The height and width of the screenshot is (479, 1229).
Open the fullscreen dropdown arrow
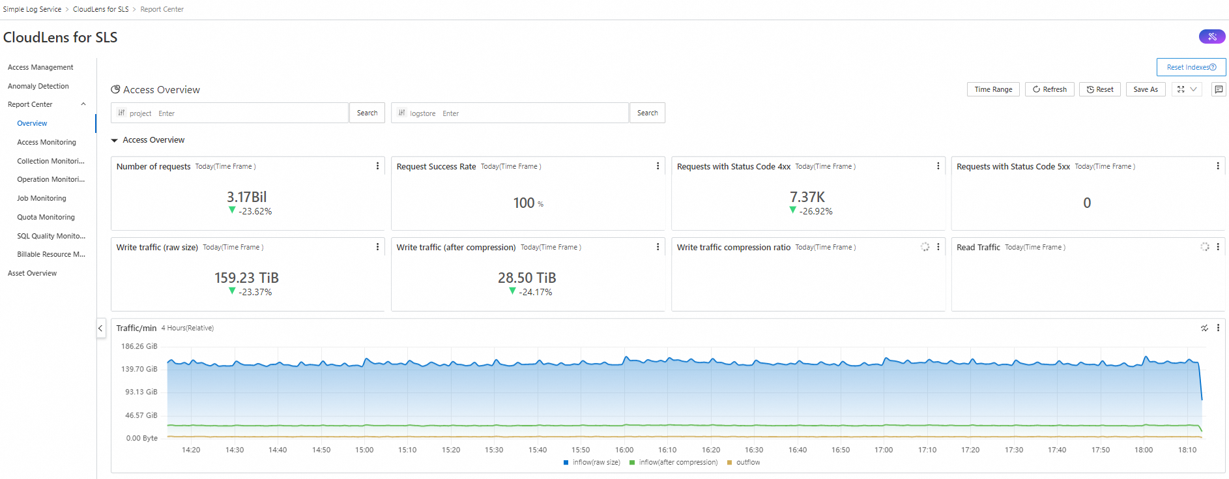1194,89
